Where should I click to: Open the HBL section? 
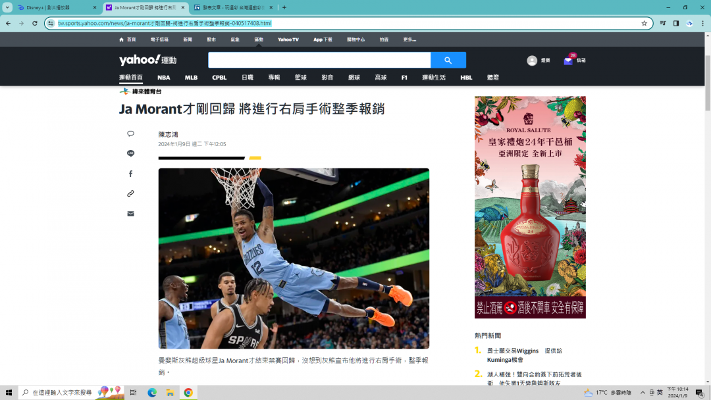[466, 78]
